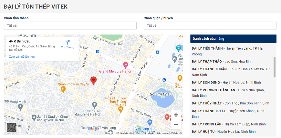
Task: Click the Chỉ đường directions link
Action: 68,47
